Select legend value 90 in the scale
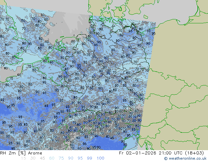Image resolution: width=208 pixels, height=161 pixels. 71,158
